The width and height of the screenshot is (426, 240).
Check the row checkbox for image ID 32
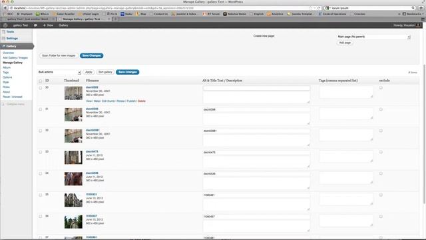coord(40,131)
